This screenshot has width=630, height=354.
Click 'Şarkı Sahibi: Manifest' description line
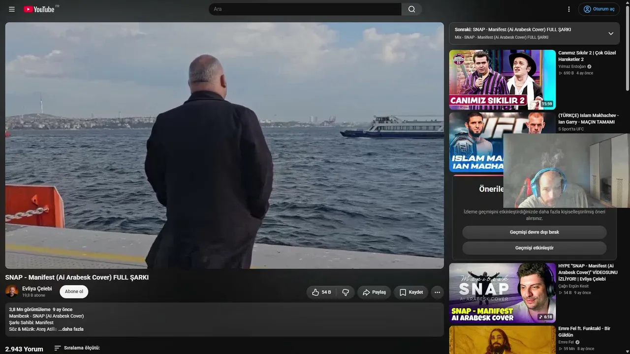coord(31,323)
